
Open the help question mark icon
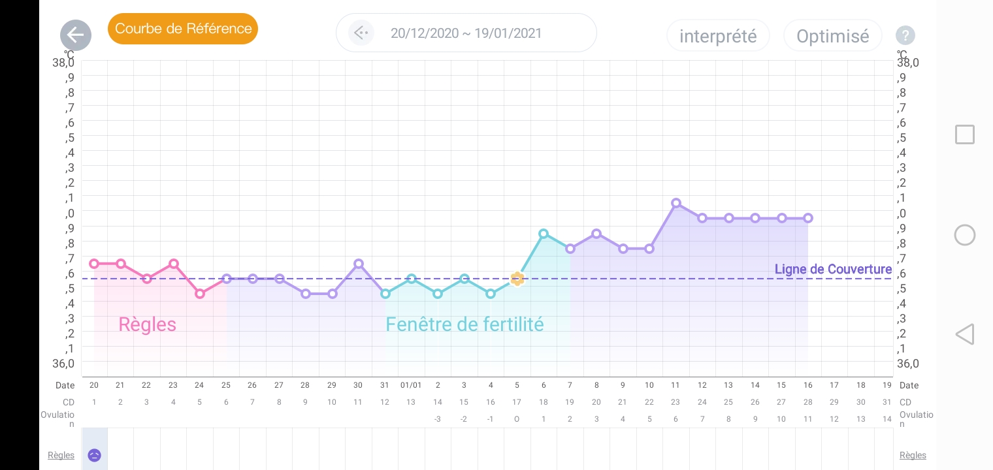click(x=905, y=35)
